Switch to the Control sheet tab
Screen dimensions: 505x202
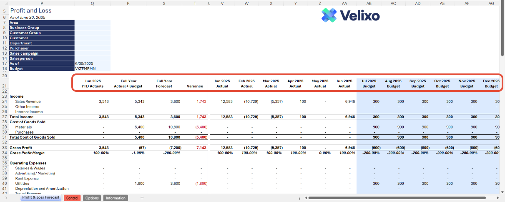[72, 198]
